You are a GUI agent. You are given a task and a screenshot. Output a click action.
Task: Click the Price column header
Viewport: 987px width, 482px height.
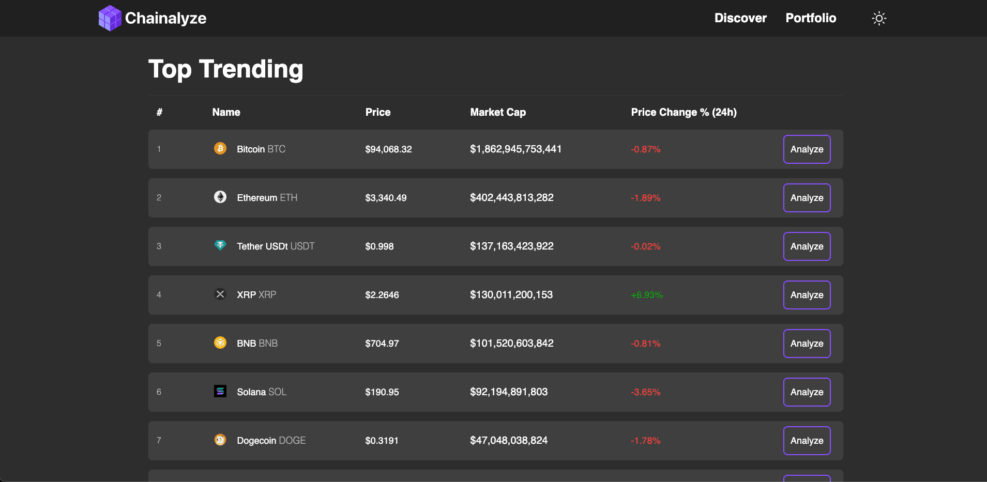(x=378, y=112)
